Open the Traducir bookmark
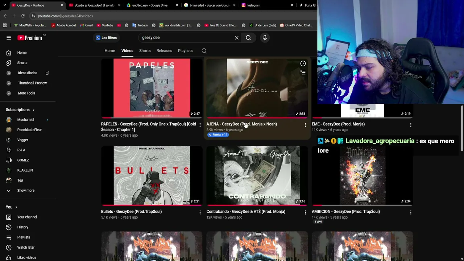The width and height of the screenshot is (464, 261). click(x=140, y=25)
